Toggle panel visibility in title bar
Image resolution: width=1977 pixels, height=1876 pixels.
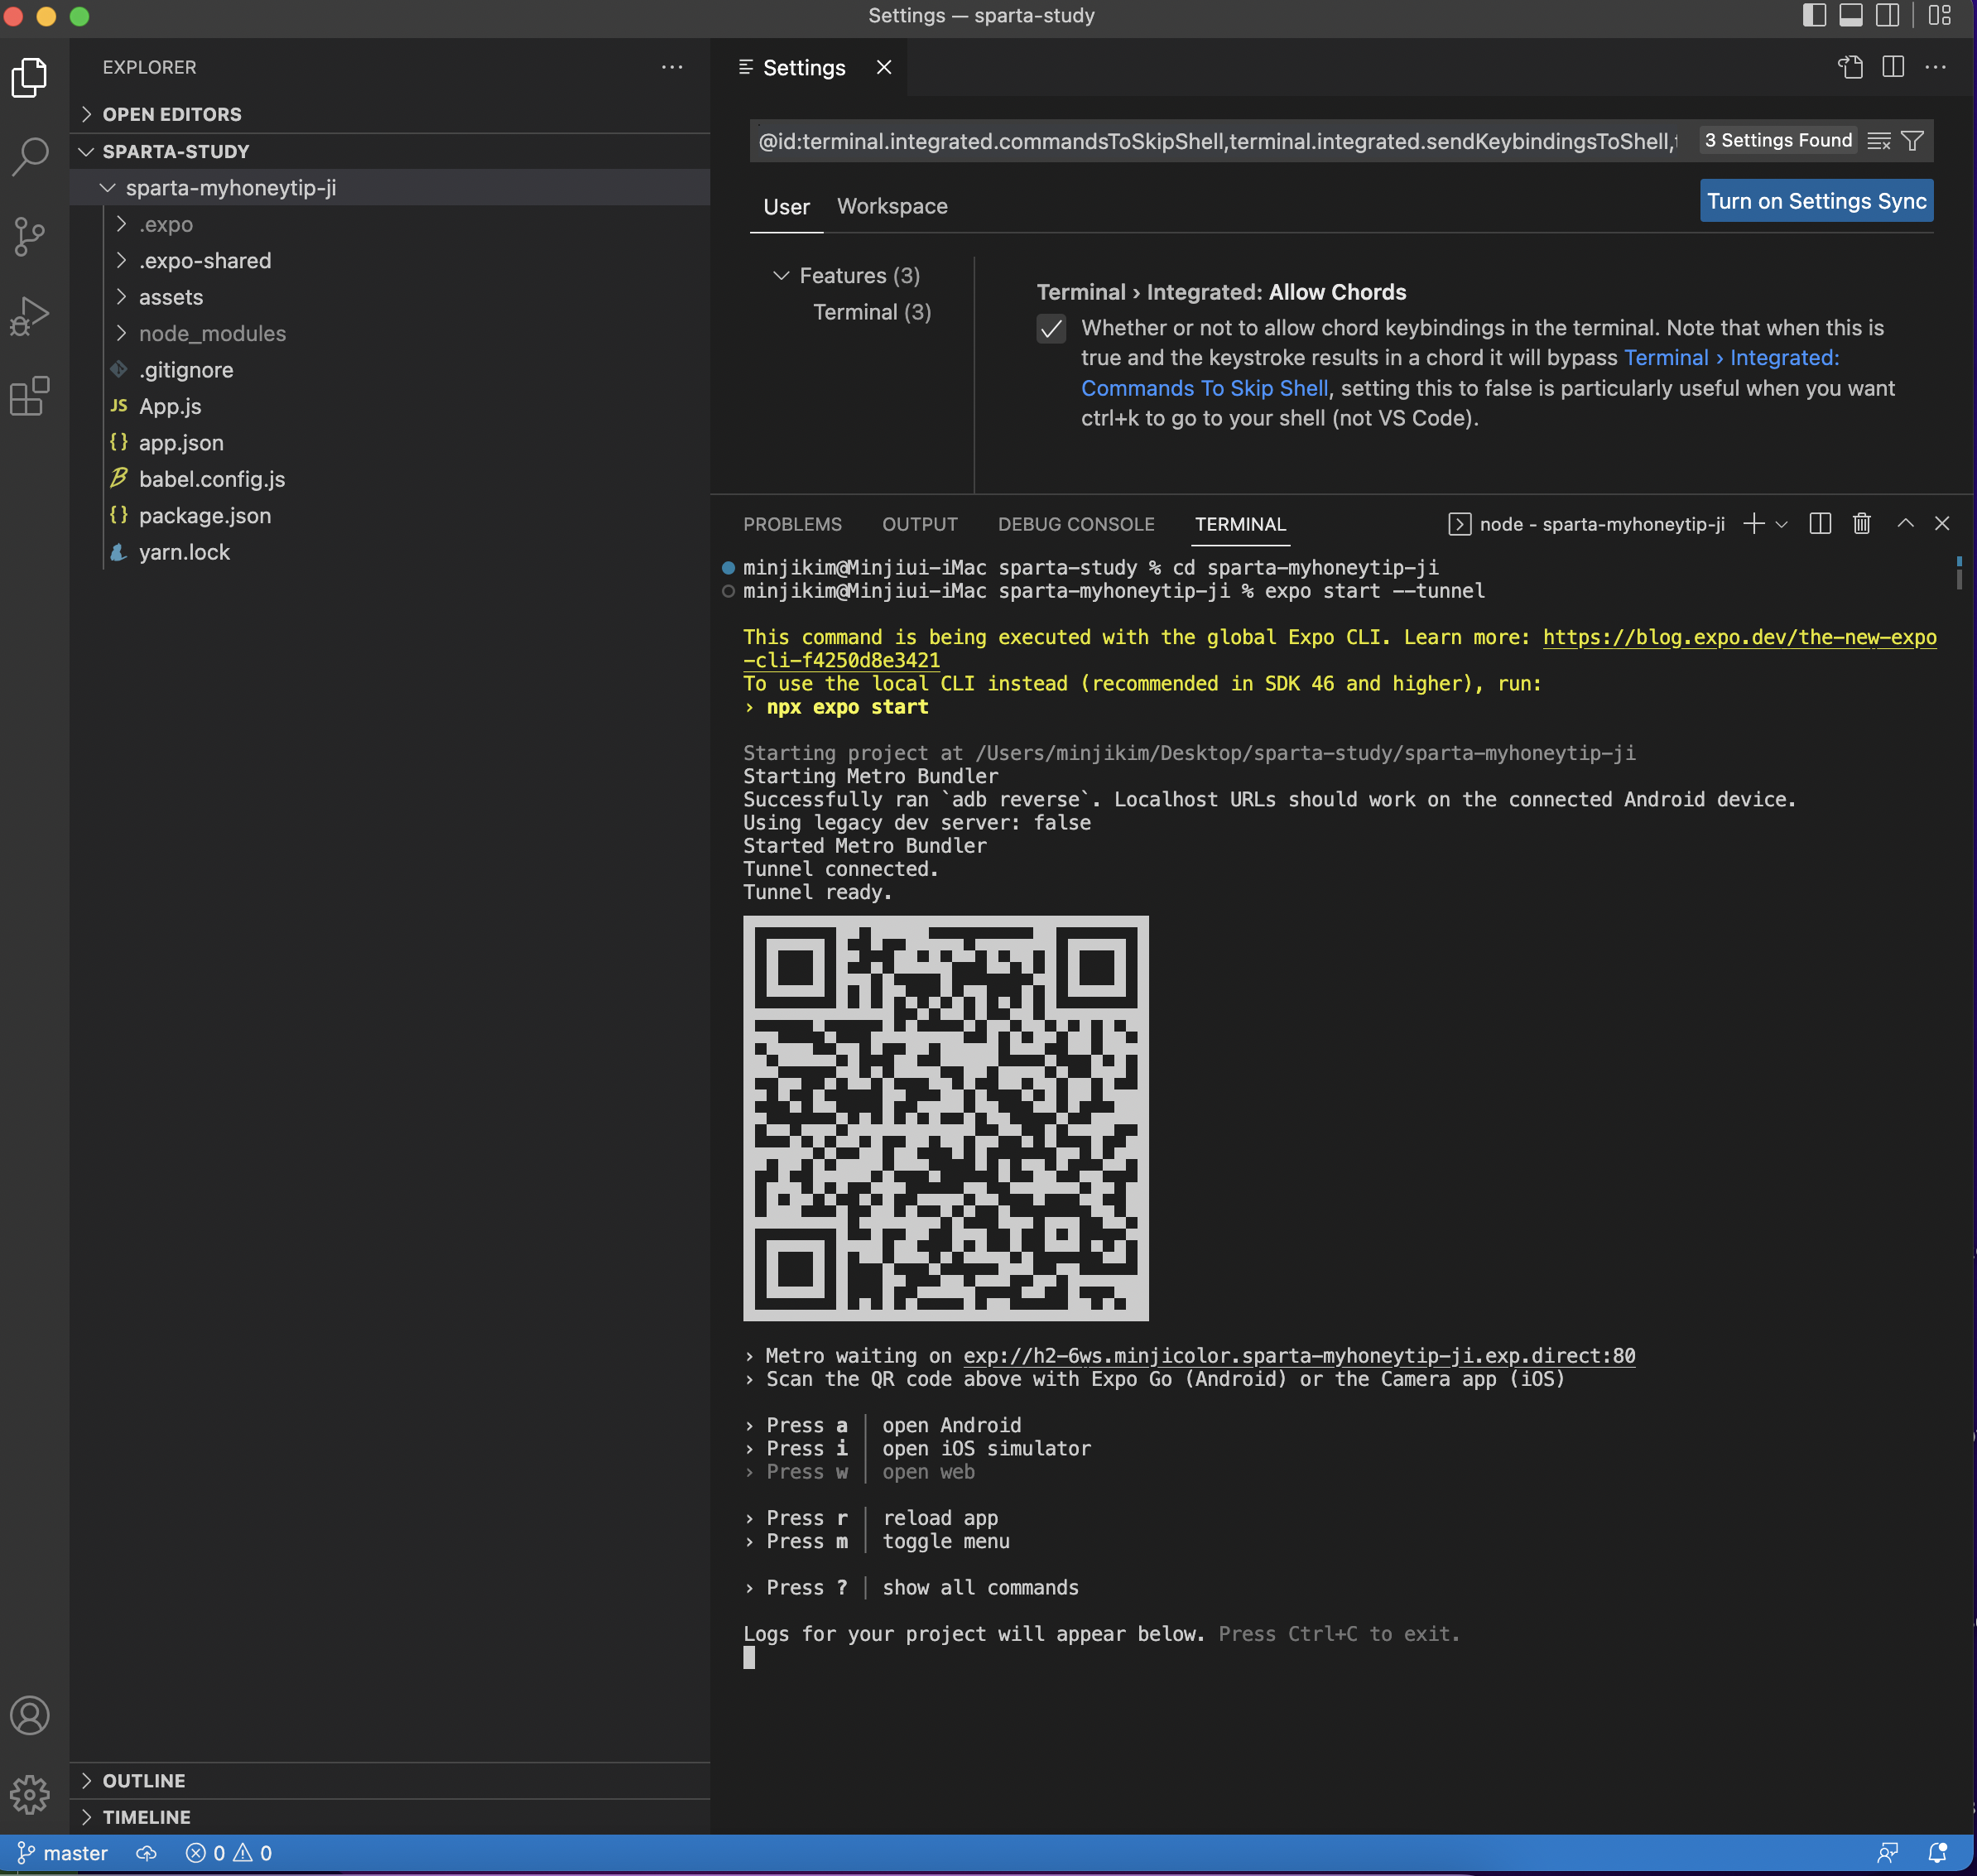(1851, 15)
